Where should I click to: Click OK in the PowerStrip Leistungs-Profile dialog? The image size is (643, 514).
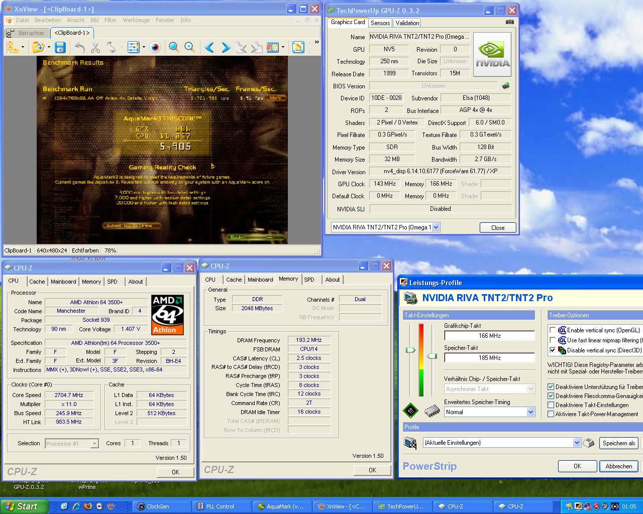[x=577, y=466]
